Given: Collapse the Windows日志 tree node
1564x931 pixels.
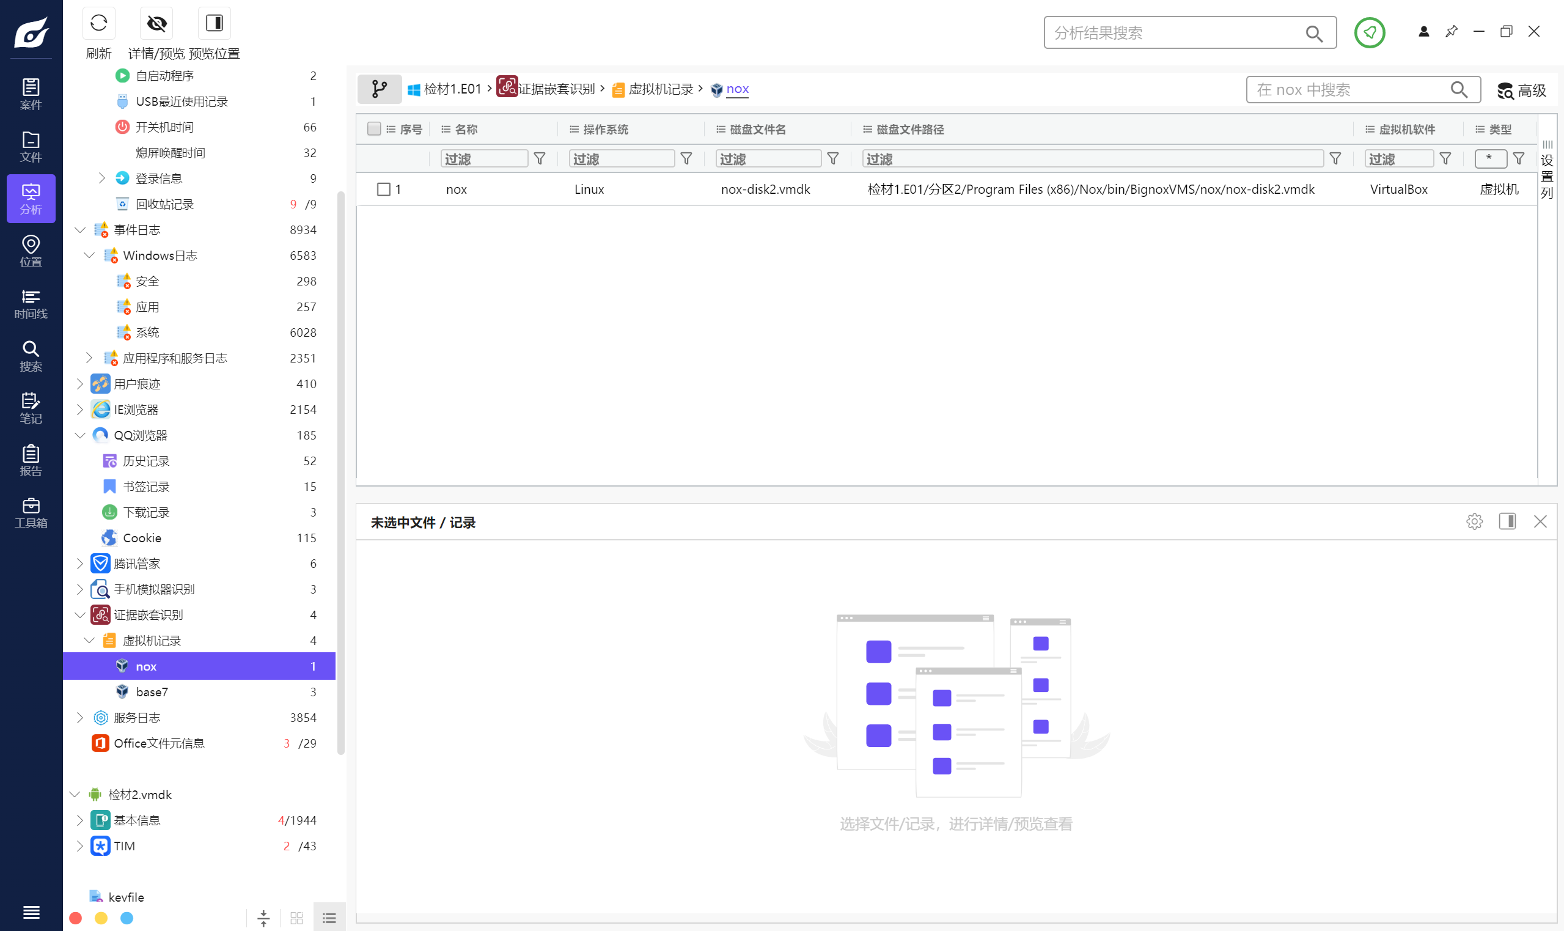Looking at the screenshot, I should point(89,256).
